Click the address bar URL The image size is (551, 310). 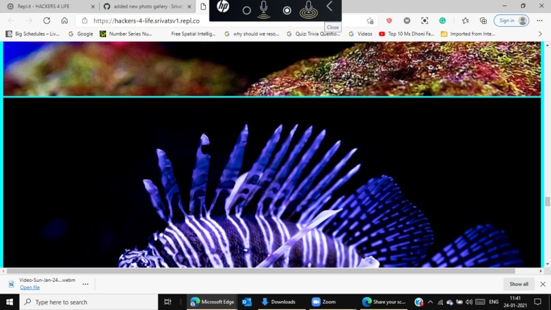146,21
